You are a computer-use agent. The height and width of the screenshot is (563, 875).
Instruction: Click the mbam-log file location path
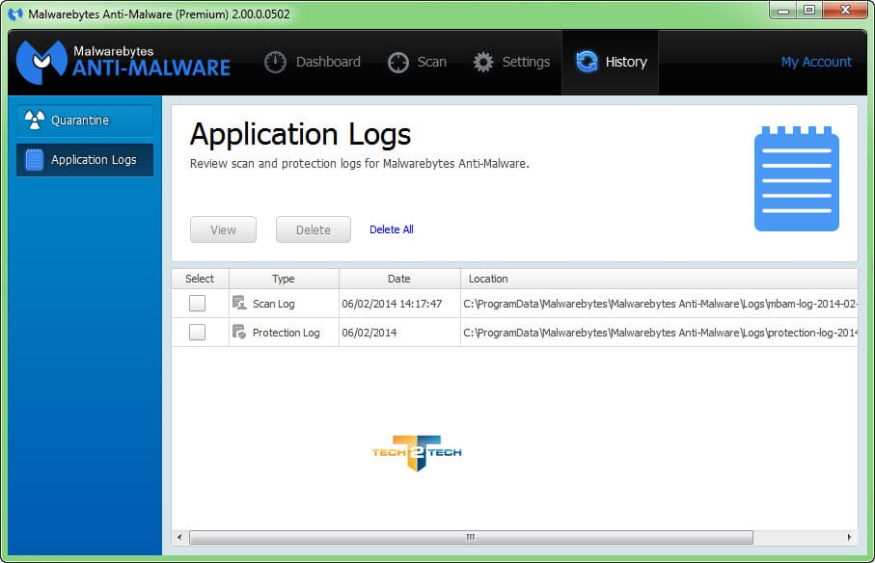tap(660, 304)
